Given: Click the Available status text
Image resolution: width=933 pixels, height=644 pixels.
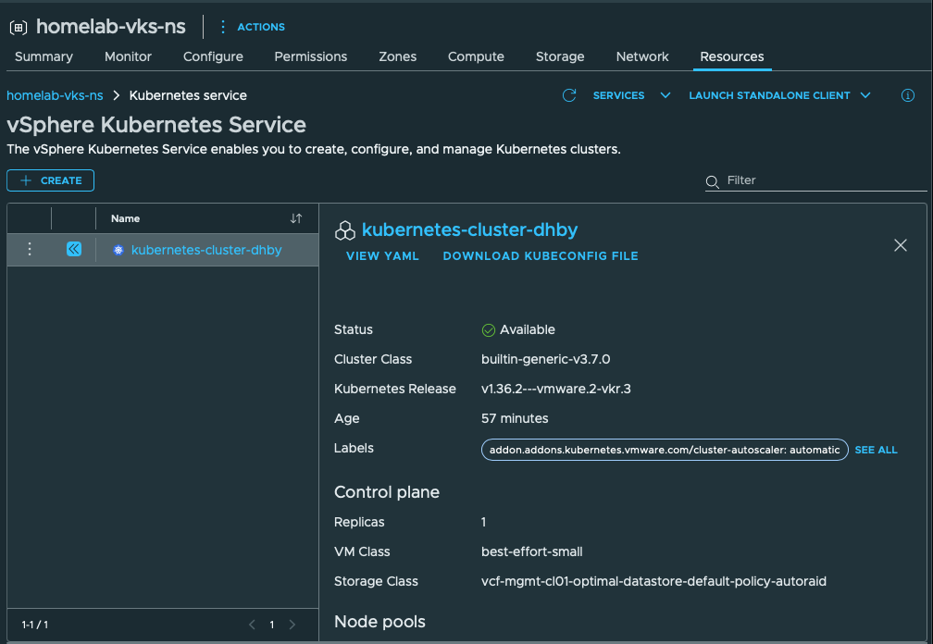Looking at the screenshot, I should (528, 329).
